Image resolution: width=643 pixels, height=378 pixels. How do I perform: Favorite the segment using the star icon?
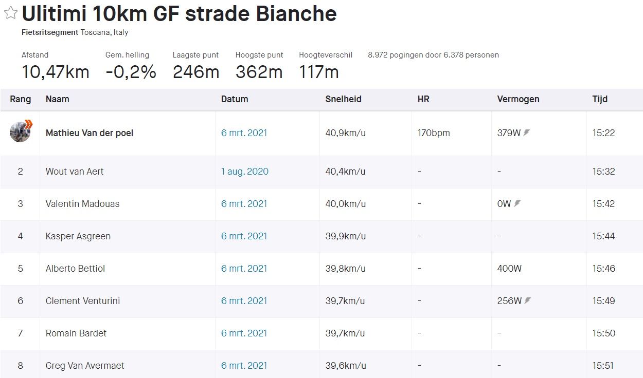pos(10,13)
